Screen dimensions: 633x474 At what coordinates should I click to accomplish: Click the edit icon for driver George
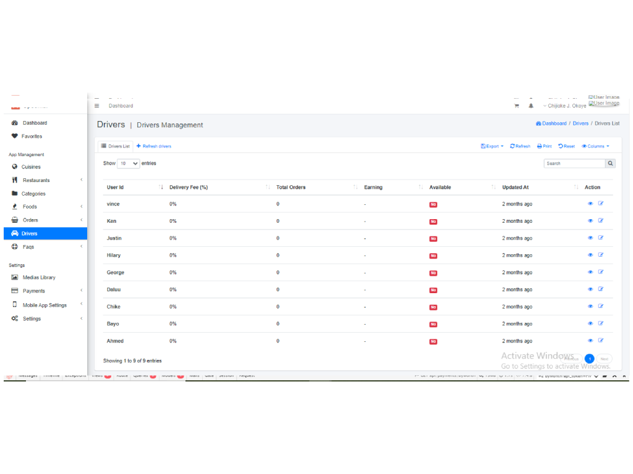pos(601,272)
